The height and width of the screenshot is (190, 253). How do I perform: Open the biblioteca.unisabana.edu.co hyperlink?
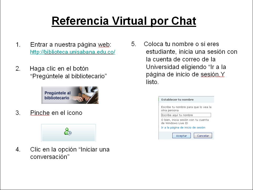pyautogui.click(x=73, y=52)
